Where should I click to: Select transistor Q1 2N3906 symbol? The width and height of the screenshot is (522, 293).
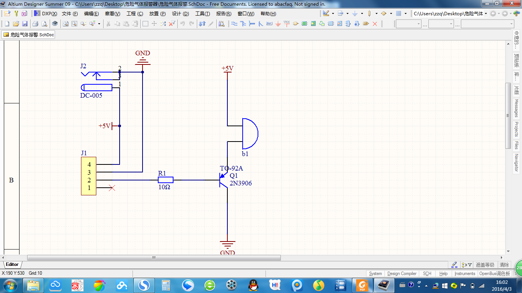[x=224, y=180]
